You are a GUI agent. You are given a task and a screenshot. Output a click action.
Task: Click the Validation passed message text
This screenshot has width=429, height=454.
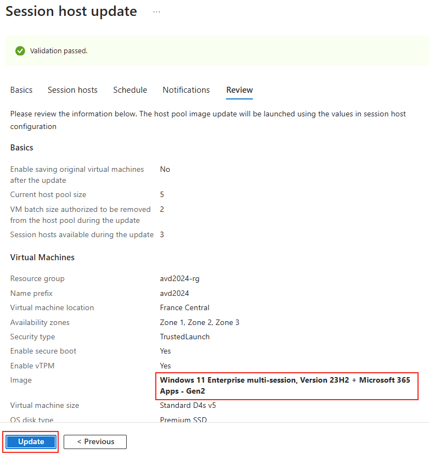tap(59, 51)
